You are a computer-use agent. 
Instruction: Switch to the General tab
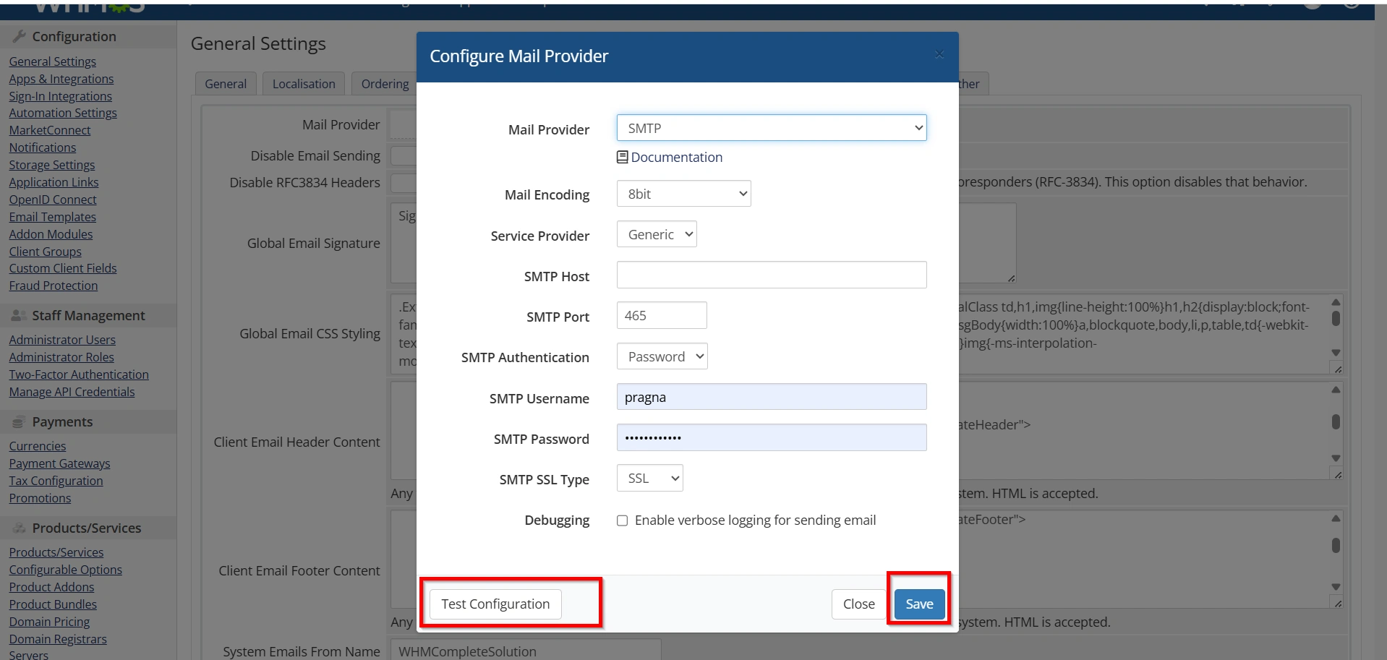coord(226,84)
